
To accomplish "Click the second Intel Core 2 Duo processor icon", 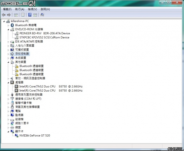I will (x=16, y=90).
